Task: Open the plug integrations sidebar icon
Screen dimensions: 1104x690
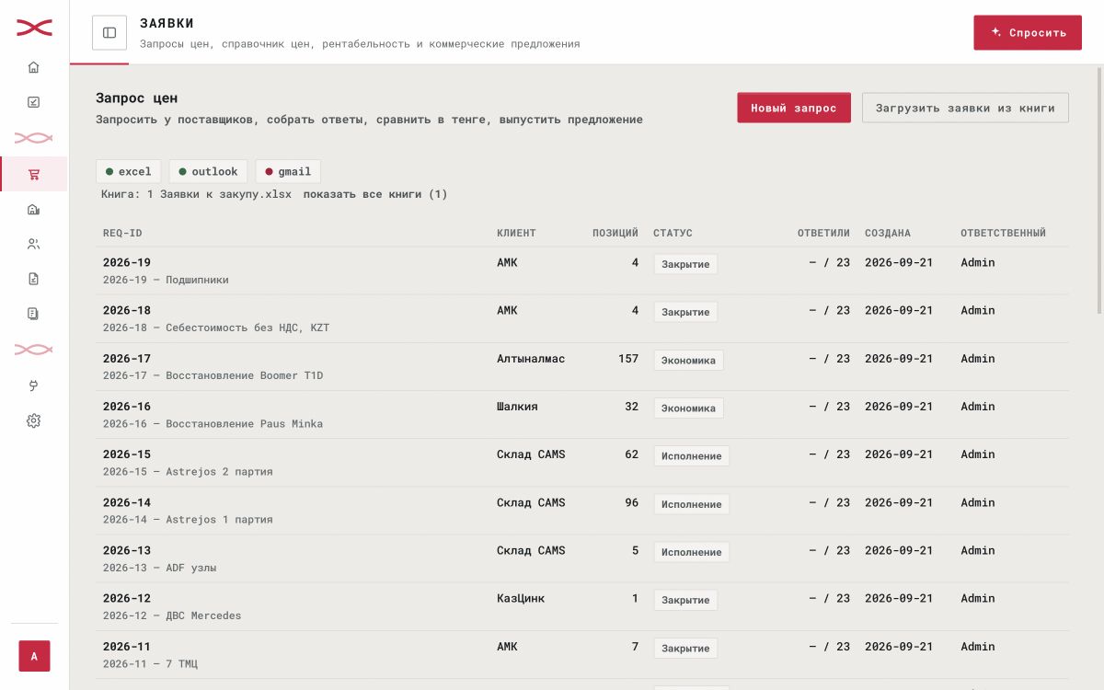Action: click(x=34, y=385)
